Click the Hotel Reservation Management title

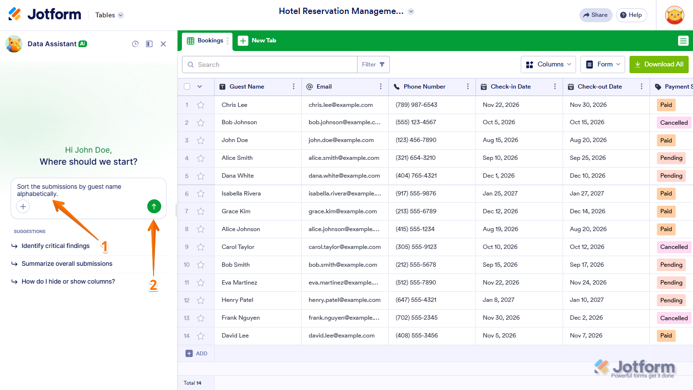341,12
